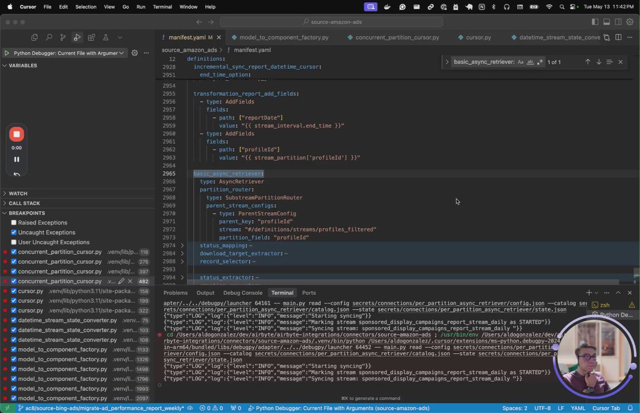The width and height of the screenshot is (640, 413).
Task: Enable Raised Exceptions breakpoint checkbox
Action: pos(14,223)
